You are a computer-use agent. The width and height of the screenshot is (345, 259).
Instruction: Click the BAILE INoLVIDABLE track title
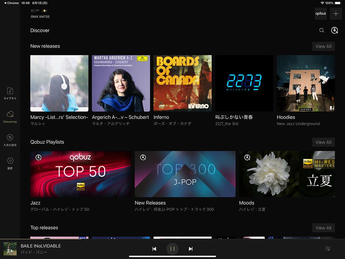(41, 246)
